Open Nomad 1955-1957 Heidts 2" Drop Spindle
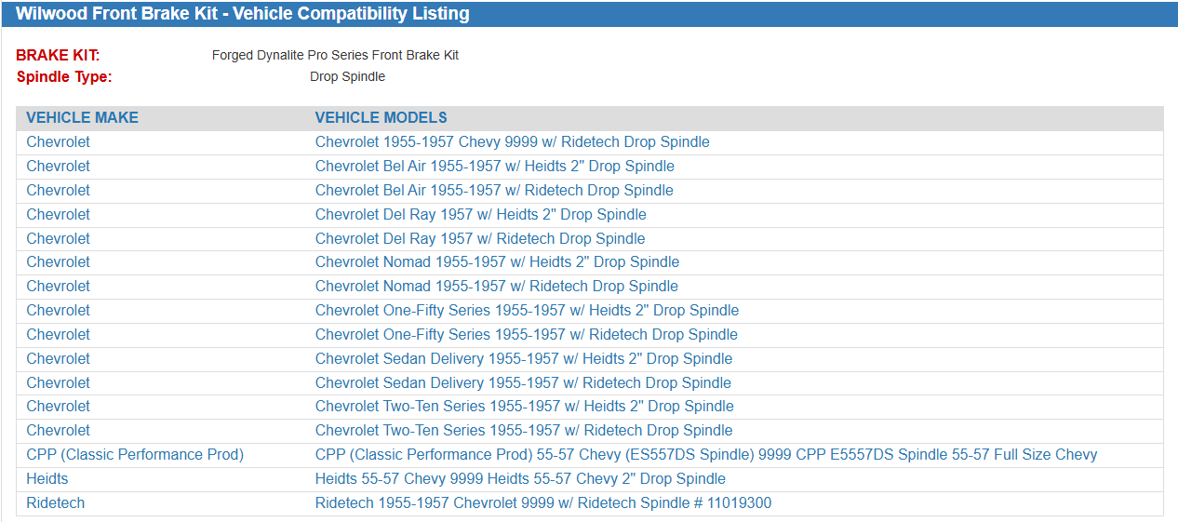This screenshot has height=522, width=1178. click(x=497, y=262)
